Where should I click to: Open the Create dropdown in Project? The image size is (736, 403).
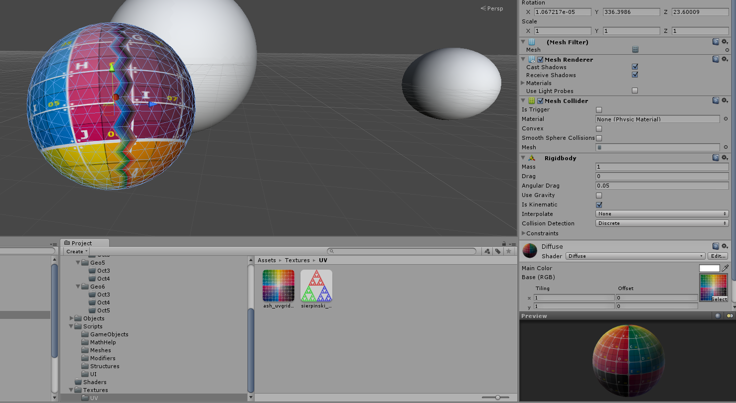[77, 251]
